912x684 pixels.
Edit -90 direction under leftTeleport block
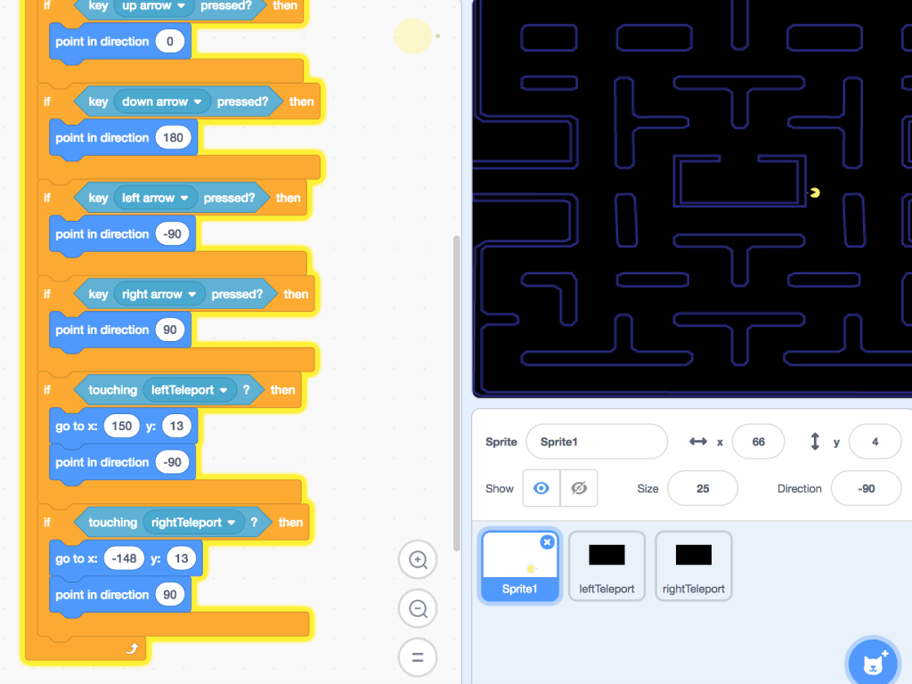click(x=172, y=462)
